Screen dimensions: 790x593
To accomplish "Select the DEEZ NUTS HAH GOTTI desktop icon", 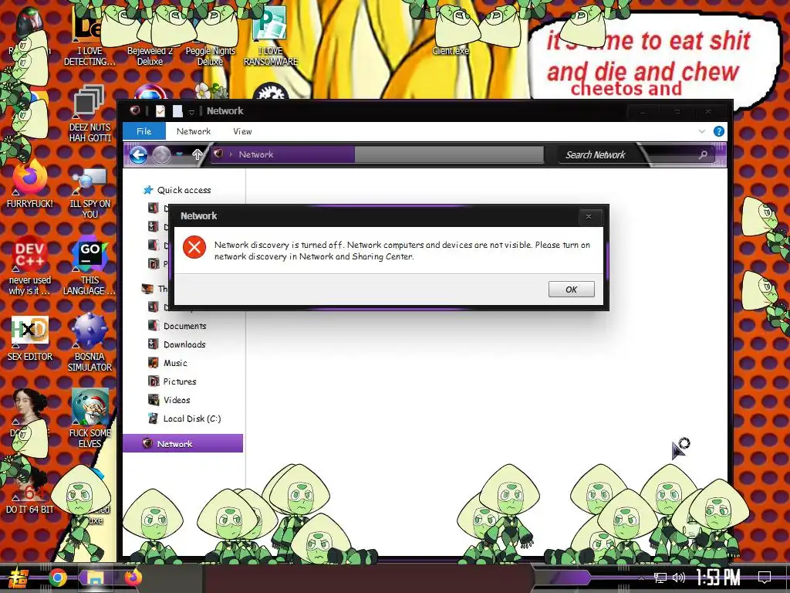I will (89, 114).
